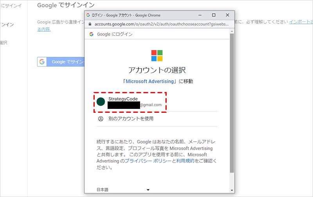The height and width of the screenshot is (197, 313).
Task: Click the G icon on the background sign-in button
Action: click(43, 61)
